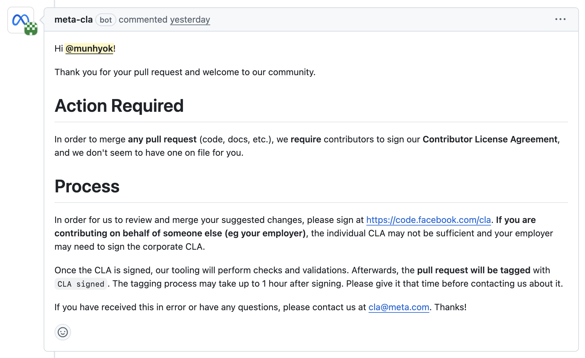Add a reaction with the smiley button
Viewport: 585px width, 358px height.
(63, 332)
